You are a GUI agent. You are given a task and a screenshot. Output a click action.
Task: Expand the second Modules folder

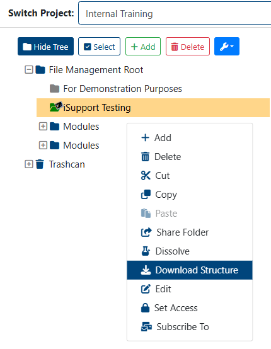43,146
